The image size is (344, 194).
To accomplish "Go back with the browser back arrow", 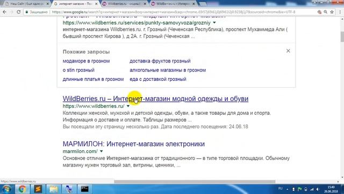I will pyautogui.click(x=4, y=12).
